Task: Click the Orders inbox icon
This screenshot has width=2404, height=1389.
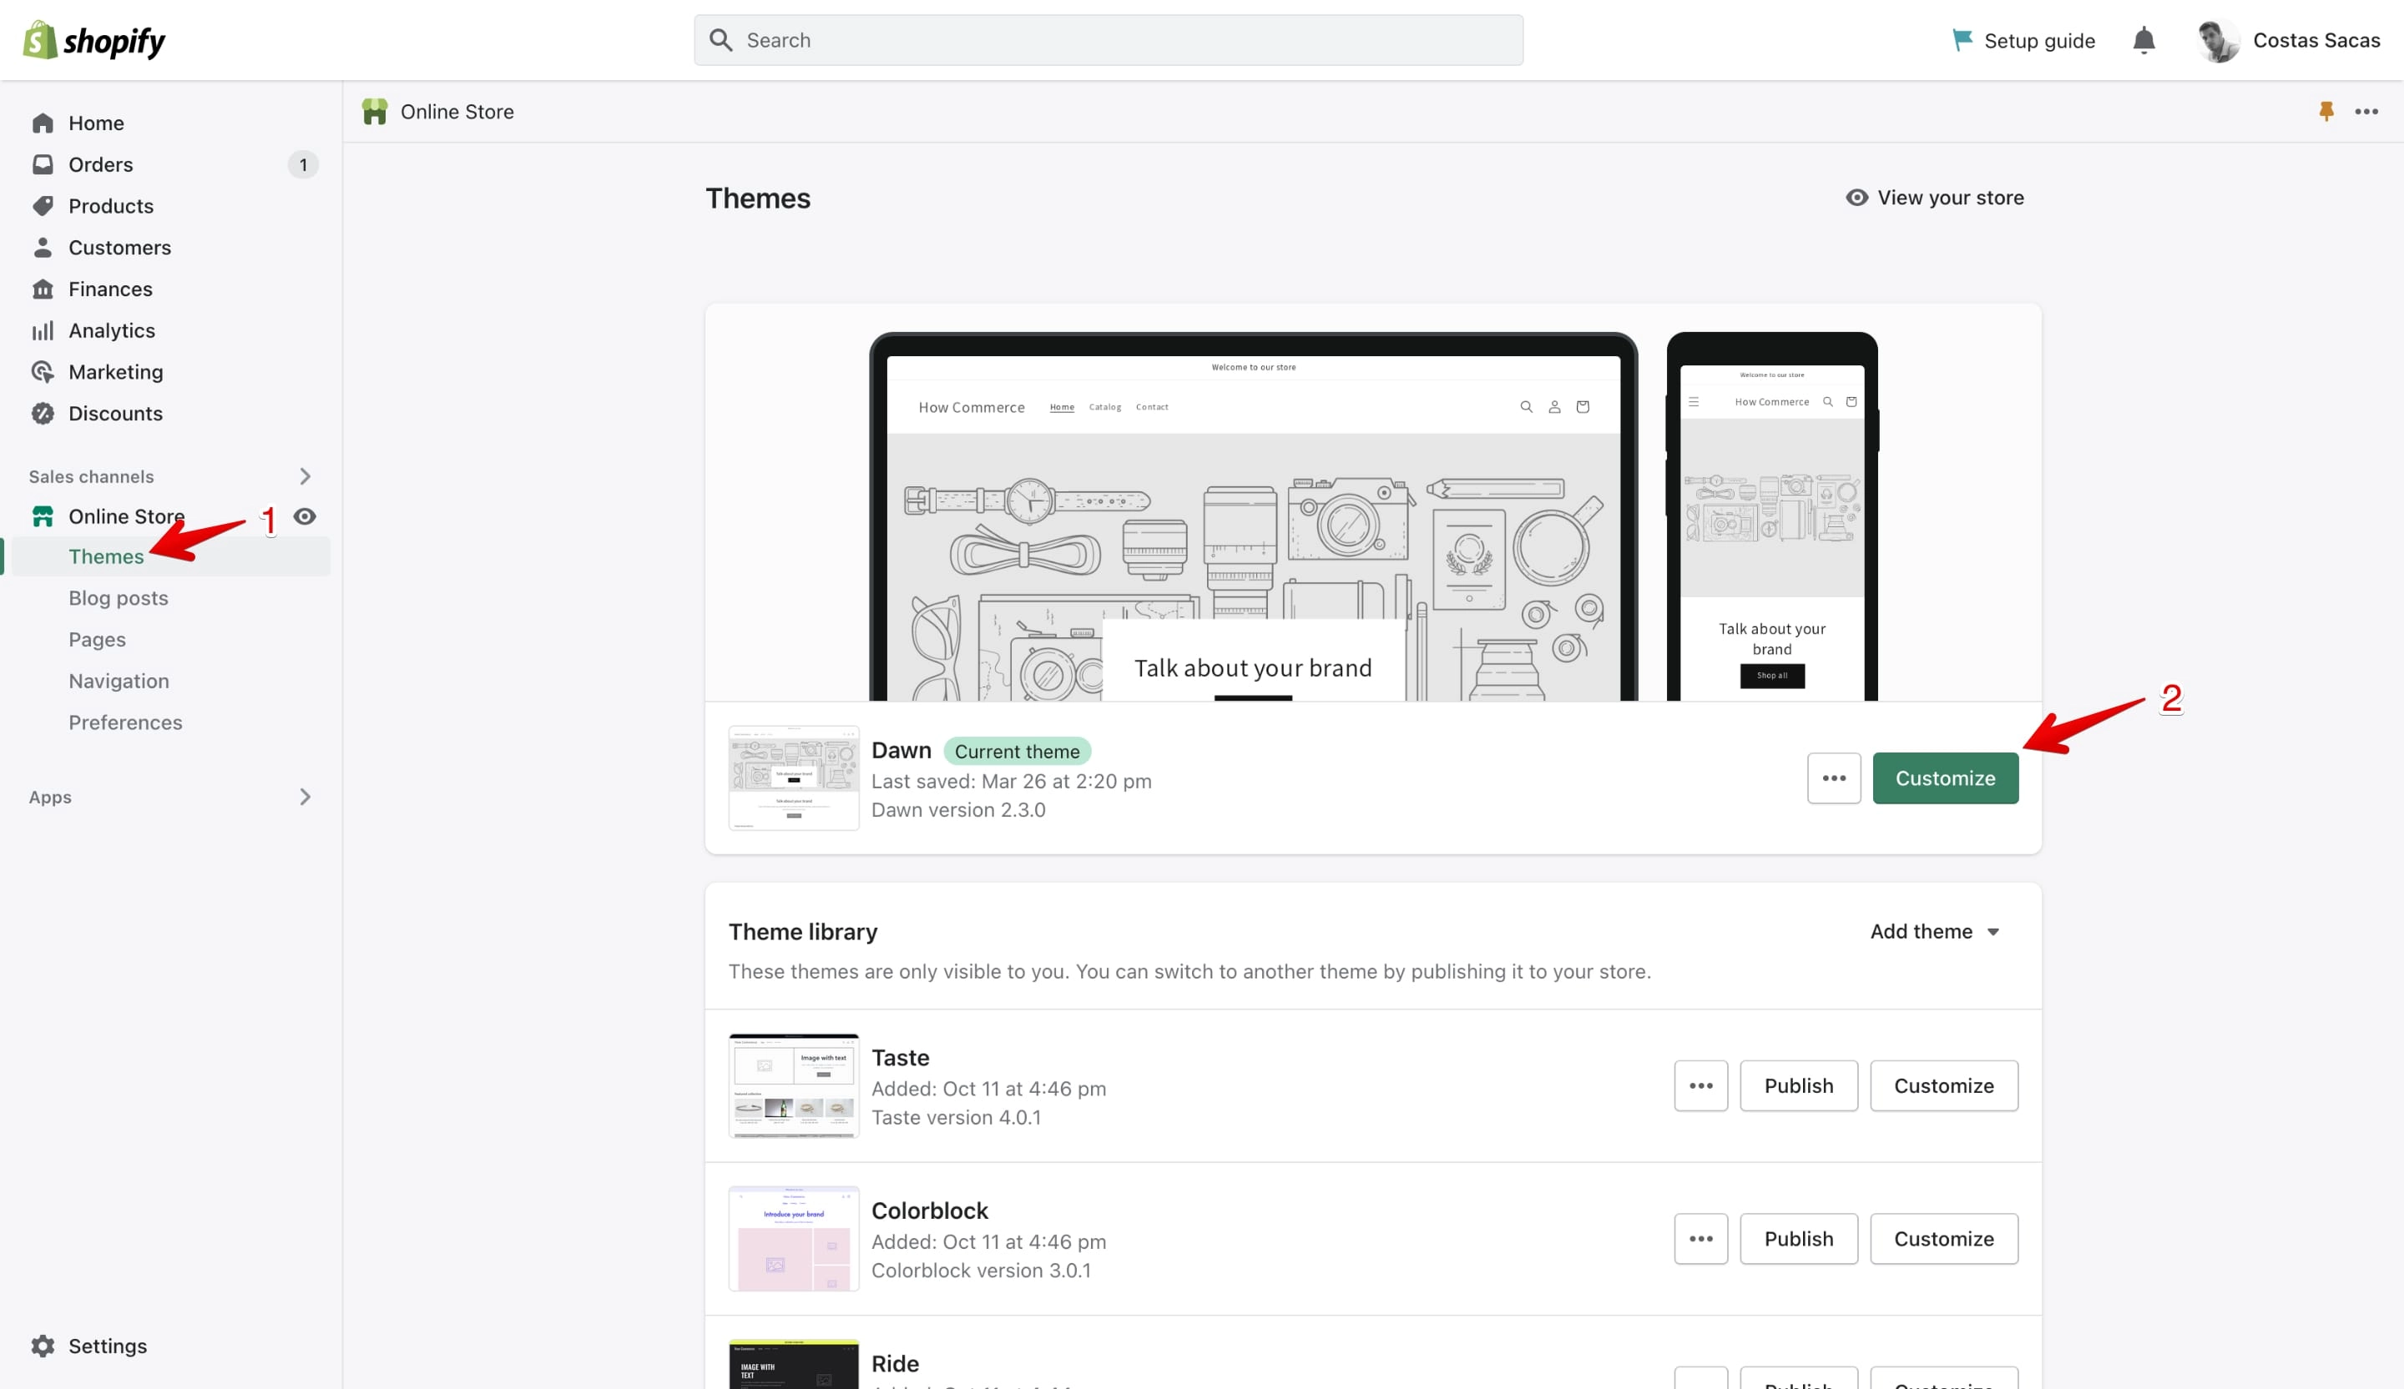Action: point(43,164)
